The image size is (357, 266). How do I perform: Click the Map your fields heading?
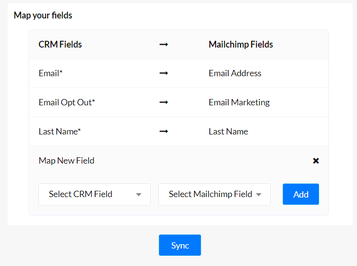[43, 16]
